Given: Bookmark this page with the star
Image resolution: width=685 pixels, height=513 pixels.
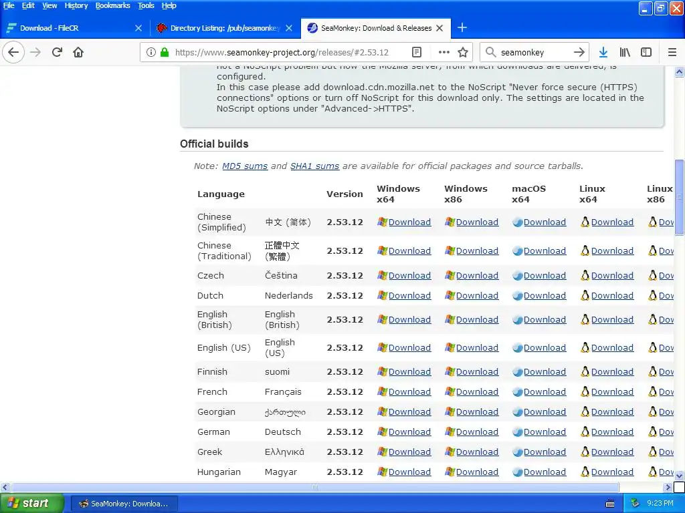Looking at the screenshot, I should pyautogui.click(x=463, y=52).
